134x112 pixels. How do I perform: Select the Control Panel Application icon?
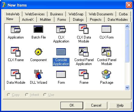pos(84,52)
